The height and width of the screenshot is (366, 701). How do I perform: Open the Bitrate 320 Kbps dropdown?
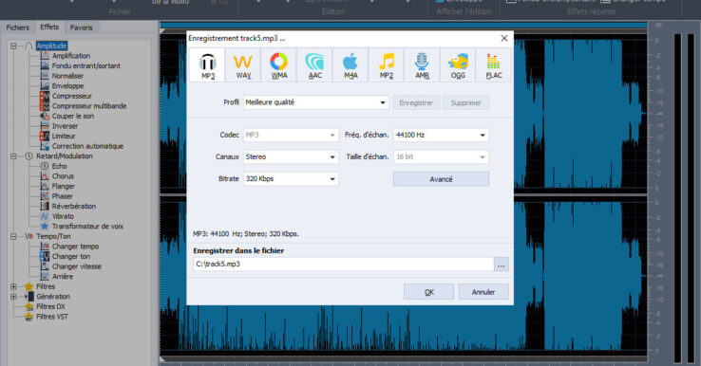pyautogui.click(x=291, y=178)
